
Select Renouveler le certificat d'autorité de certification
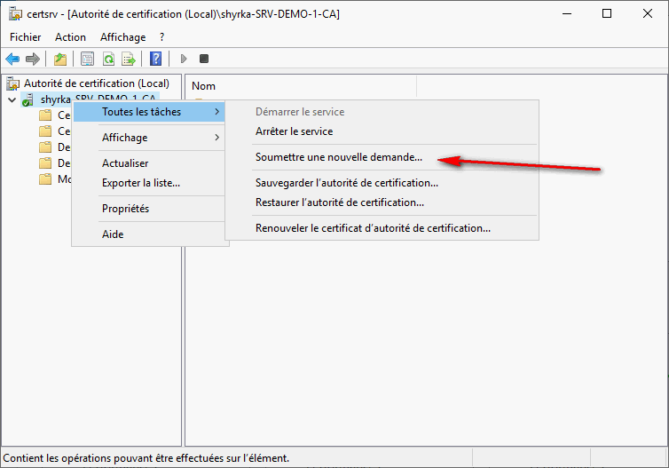point(373,228)
